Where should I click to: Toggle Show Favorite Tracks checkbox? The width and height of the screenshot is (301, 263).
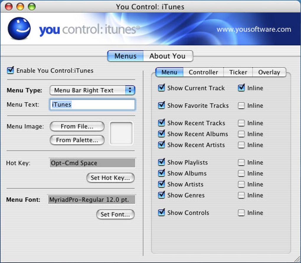click(161, 105)
